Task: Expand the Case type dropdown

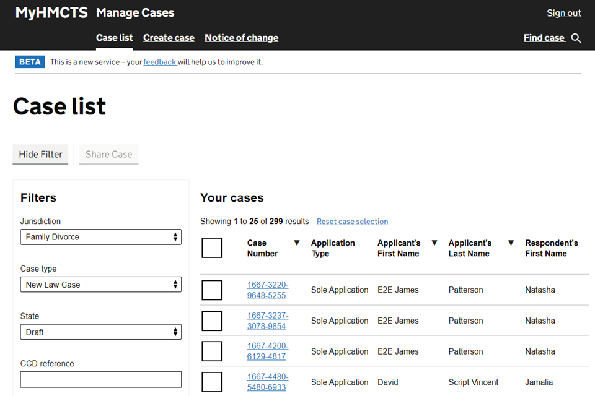Action: [101, 285]
